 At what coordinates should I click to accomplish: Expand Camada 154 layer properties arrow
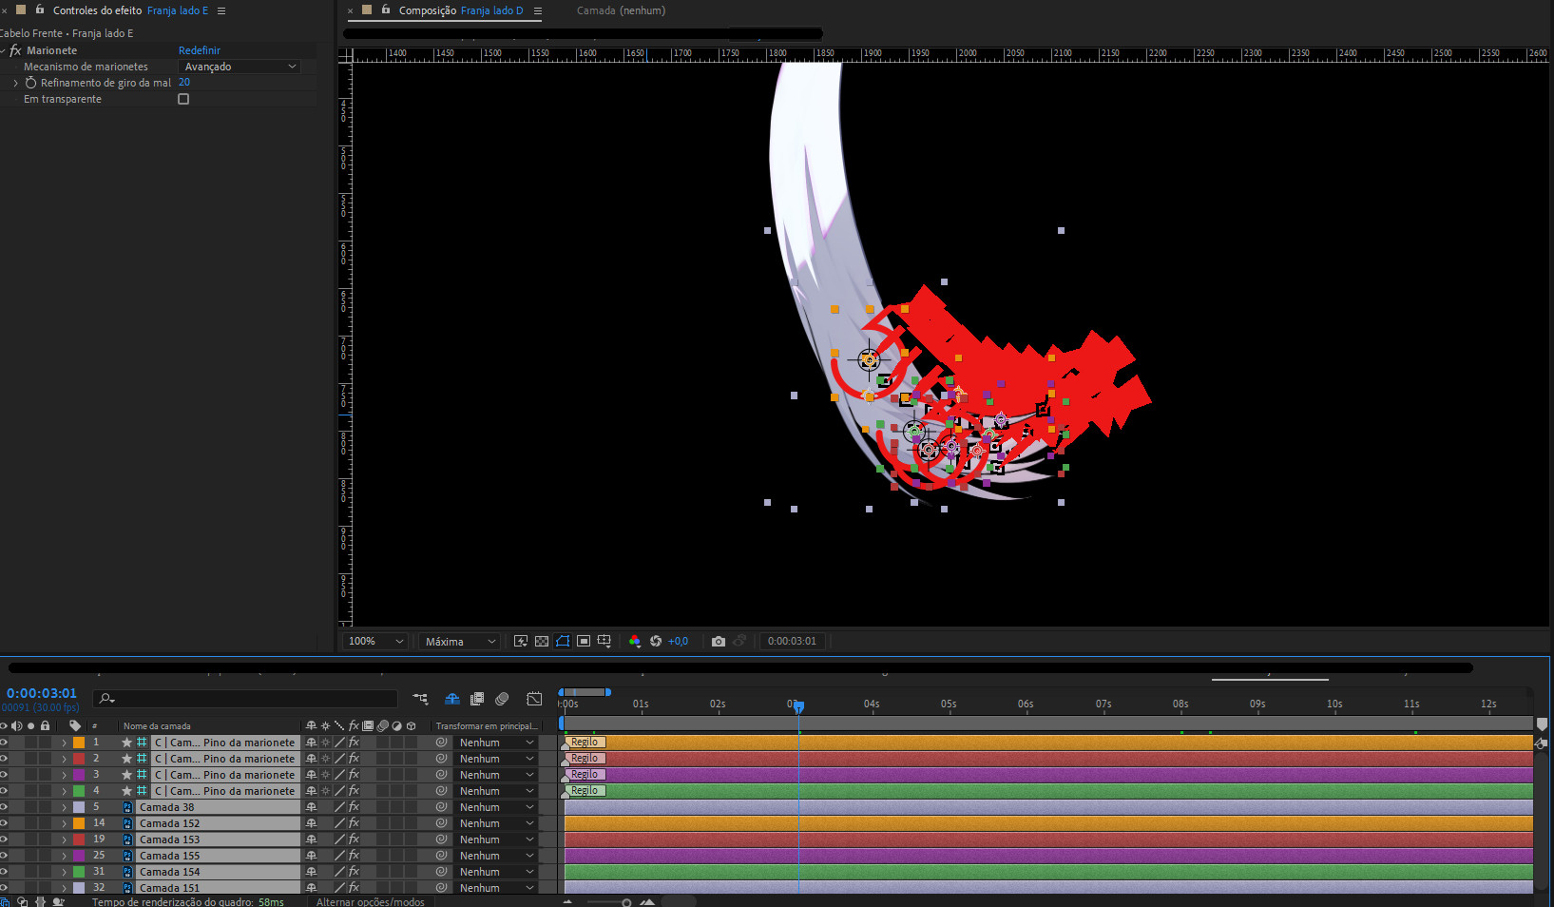click(64, 872)
